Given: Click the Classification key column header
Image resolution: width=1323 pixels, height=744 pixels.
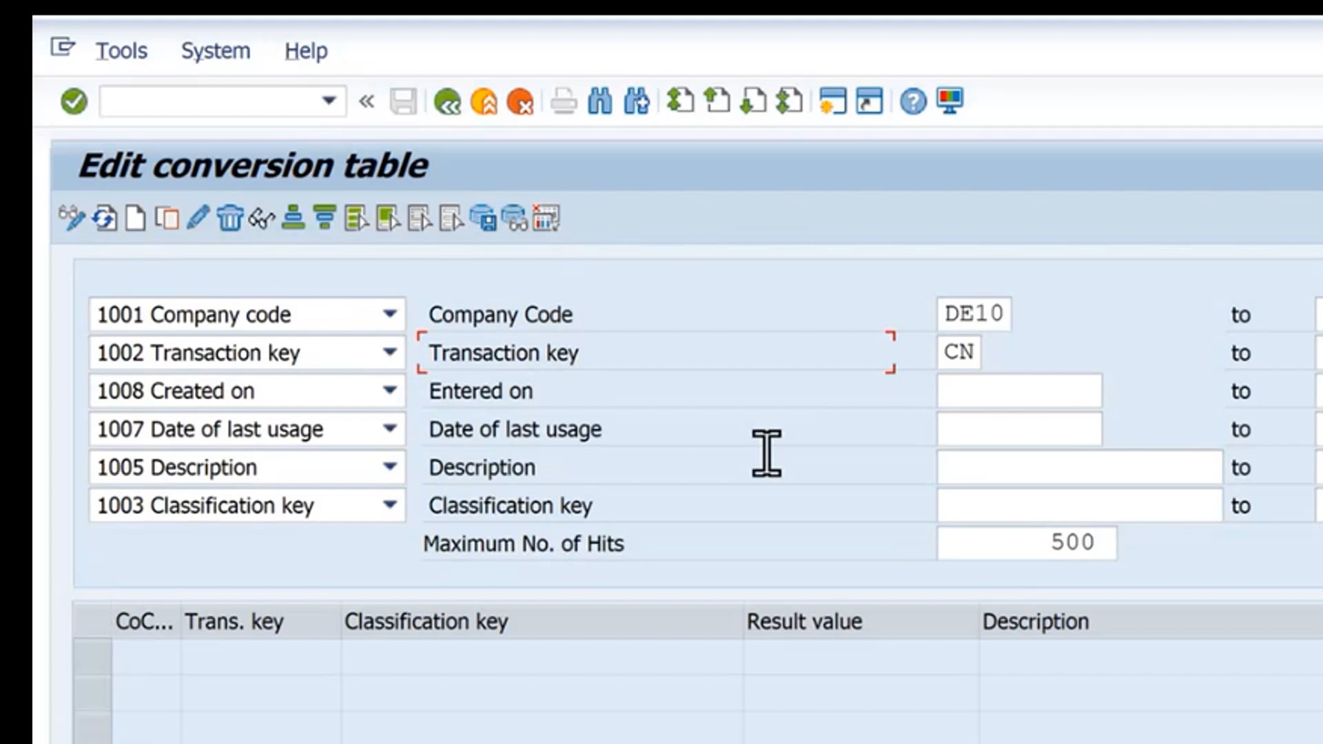Looking at the screenshot, I should 542,621.
